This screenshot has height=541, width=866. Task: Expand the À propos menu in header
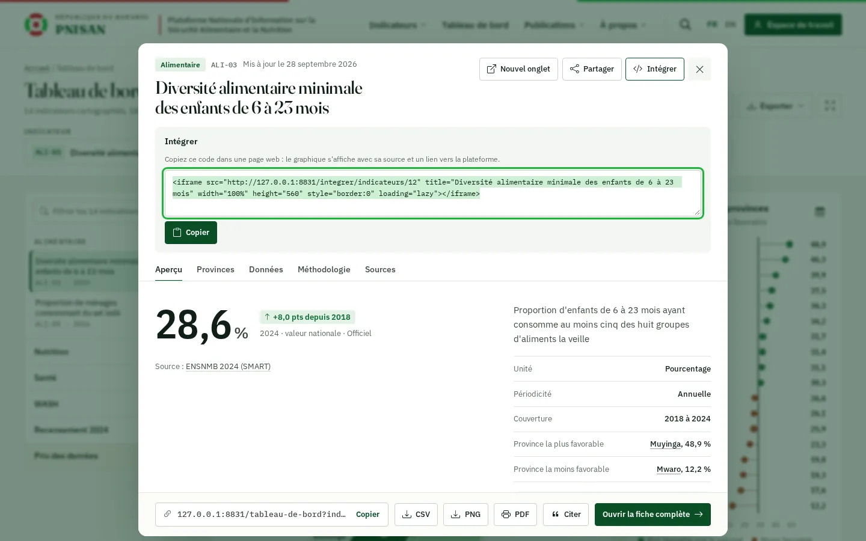click(623, 25)
